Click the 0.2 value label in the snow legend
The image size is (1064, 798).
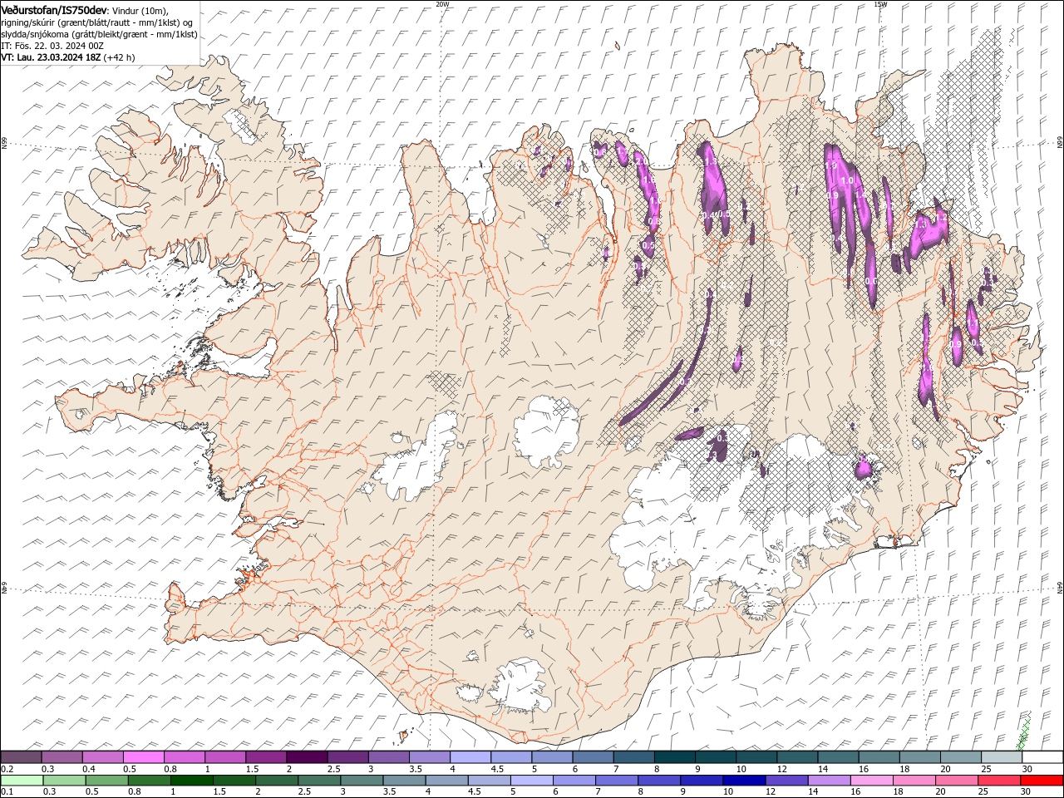7,769
